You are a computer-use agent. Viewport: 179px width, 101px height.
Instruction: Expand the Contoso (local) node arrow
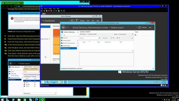pos(78,40)
